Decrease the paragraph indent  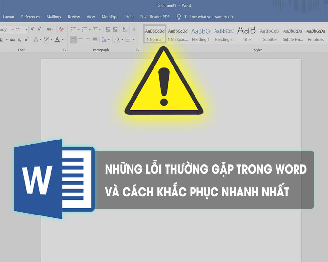coord(108,29)
